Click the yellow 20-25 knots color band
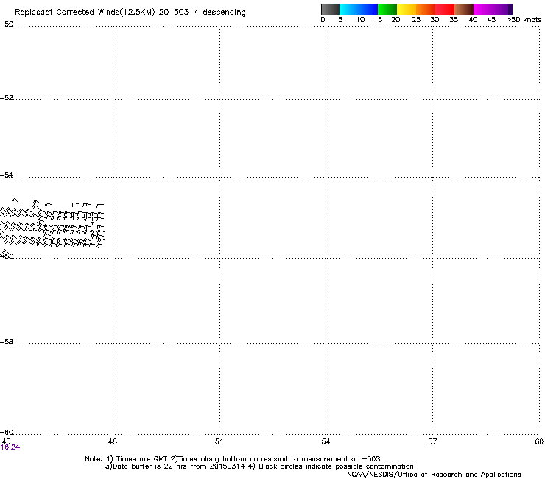The width and height of the screenshot is (545, 479). coord(407,9)
